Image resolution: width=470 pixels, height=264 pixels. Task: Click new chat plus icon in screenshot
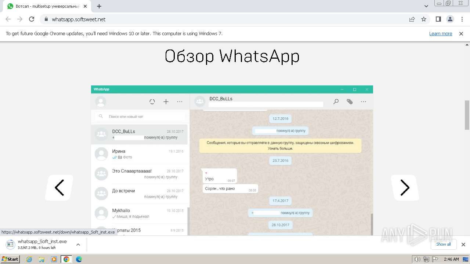166,102
